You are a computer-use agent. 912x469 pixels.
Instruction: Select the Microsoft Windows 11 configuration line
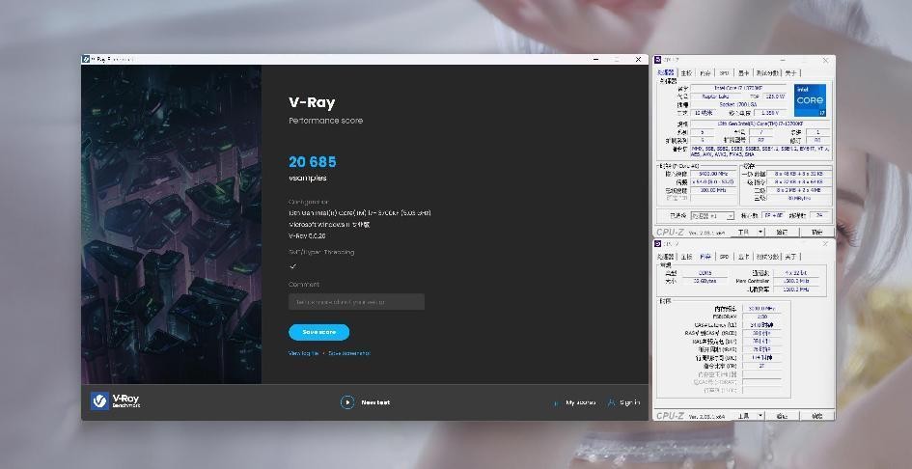tap(329, 225)
